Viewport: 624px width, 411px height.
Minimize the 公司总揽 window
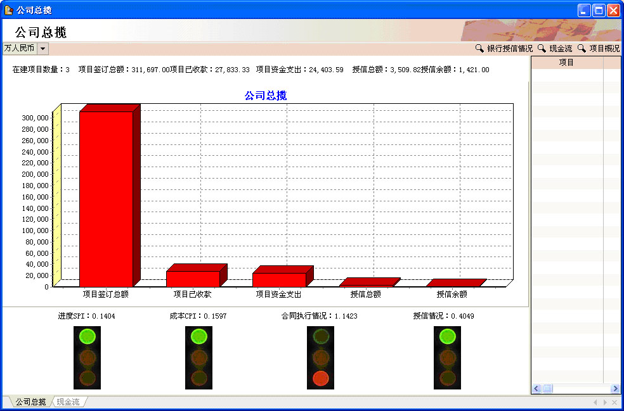point(584,10)
